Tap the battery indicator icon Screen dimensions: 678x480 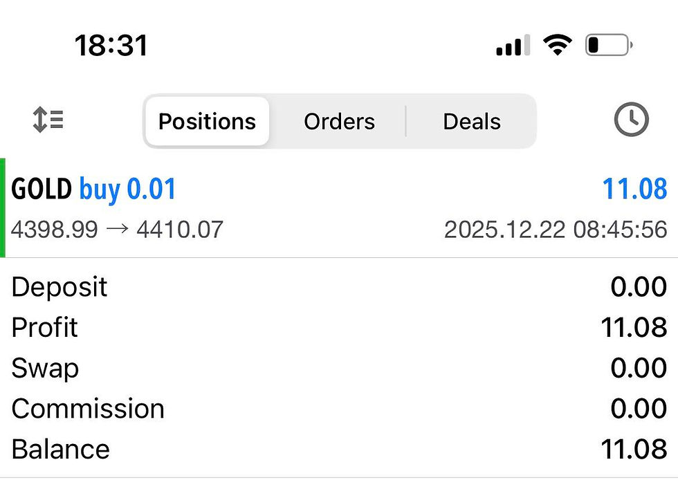click(608, 46)
